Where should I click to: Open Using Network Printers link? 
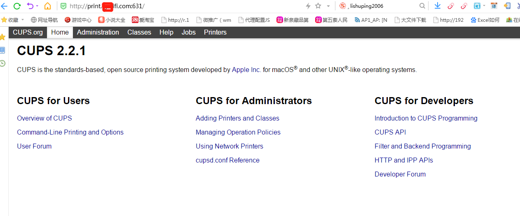click(x=230, y=146)
